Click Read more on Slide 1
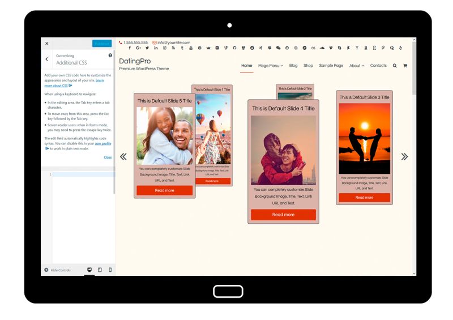The height and width of the screenshot is (320, 453). coord(213,181)
